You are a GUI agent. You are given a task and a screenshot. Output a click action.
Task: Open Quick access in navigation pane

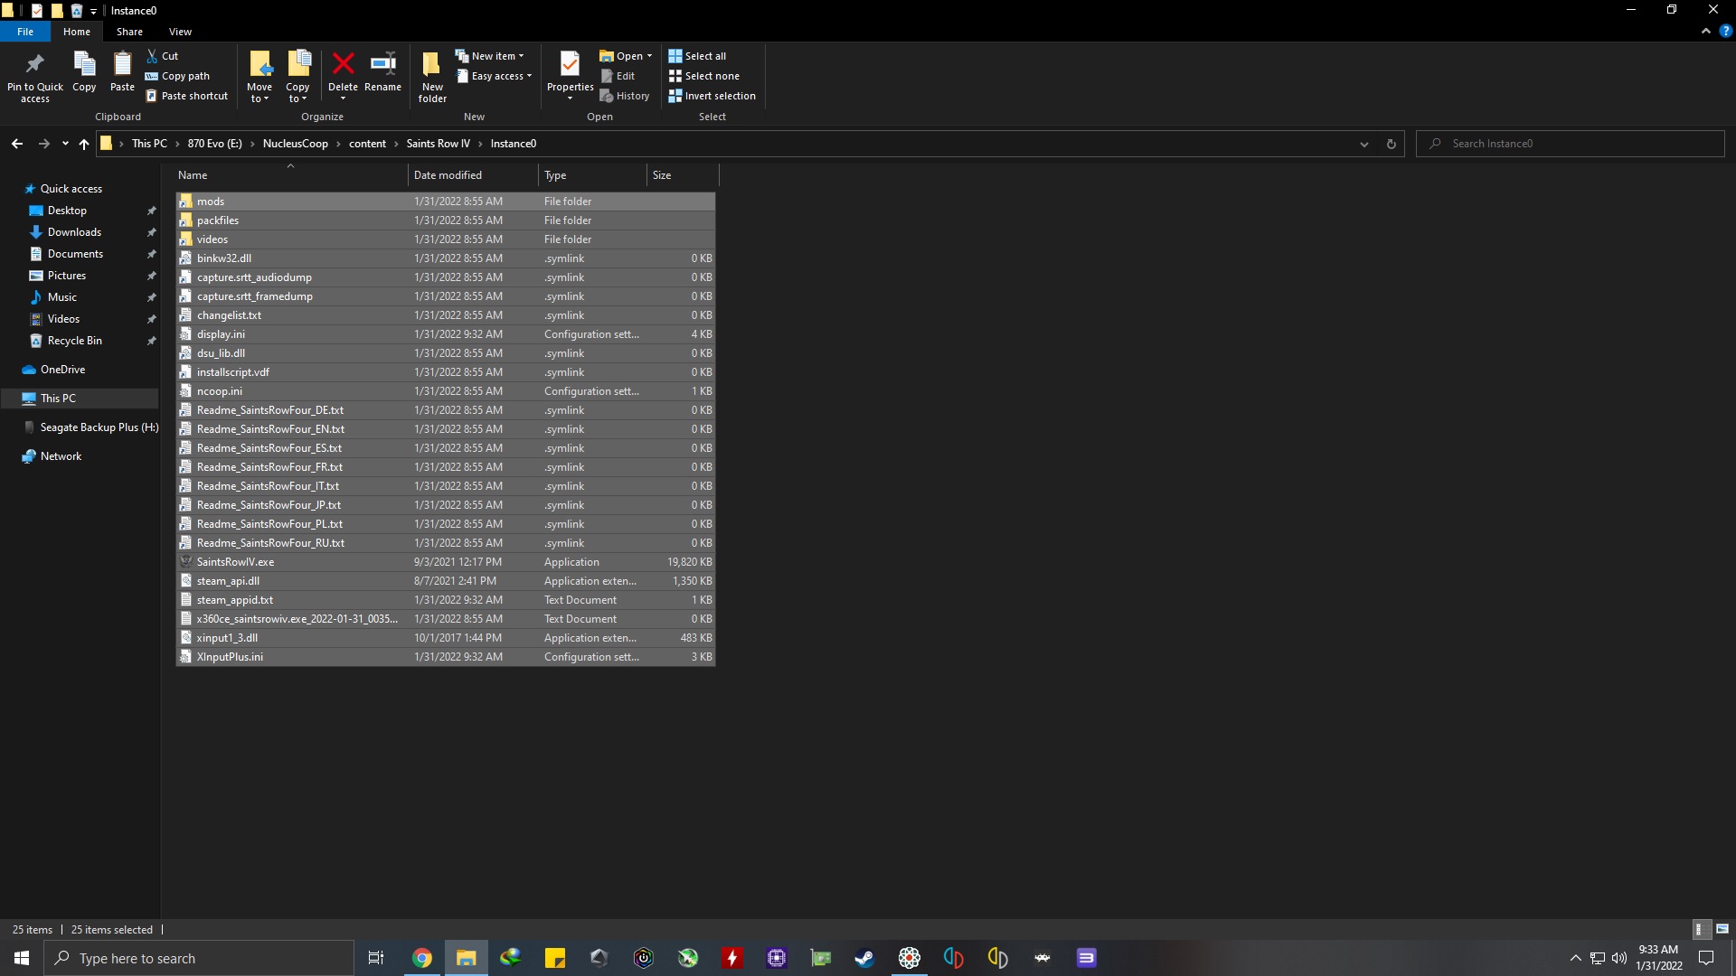pos(71,189)
